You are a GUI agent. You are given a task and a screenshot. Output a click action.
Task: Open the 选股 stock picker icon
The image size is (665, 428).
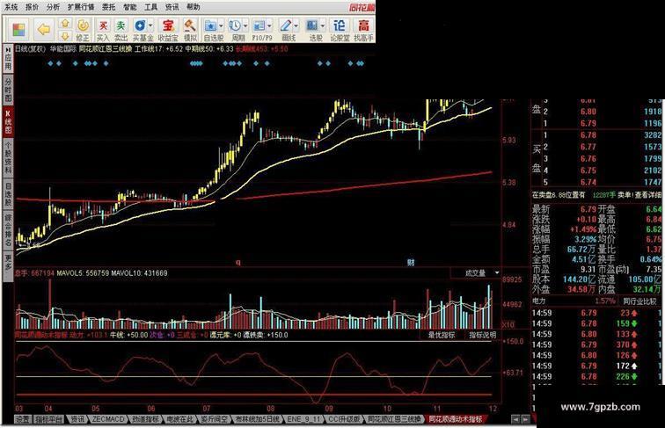(x=312, y=25)
